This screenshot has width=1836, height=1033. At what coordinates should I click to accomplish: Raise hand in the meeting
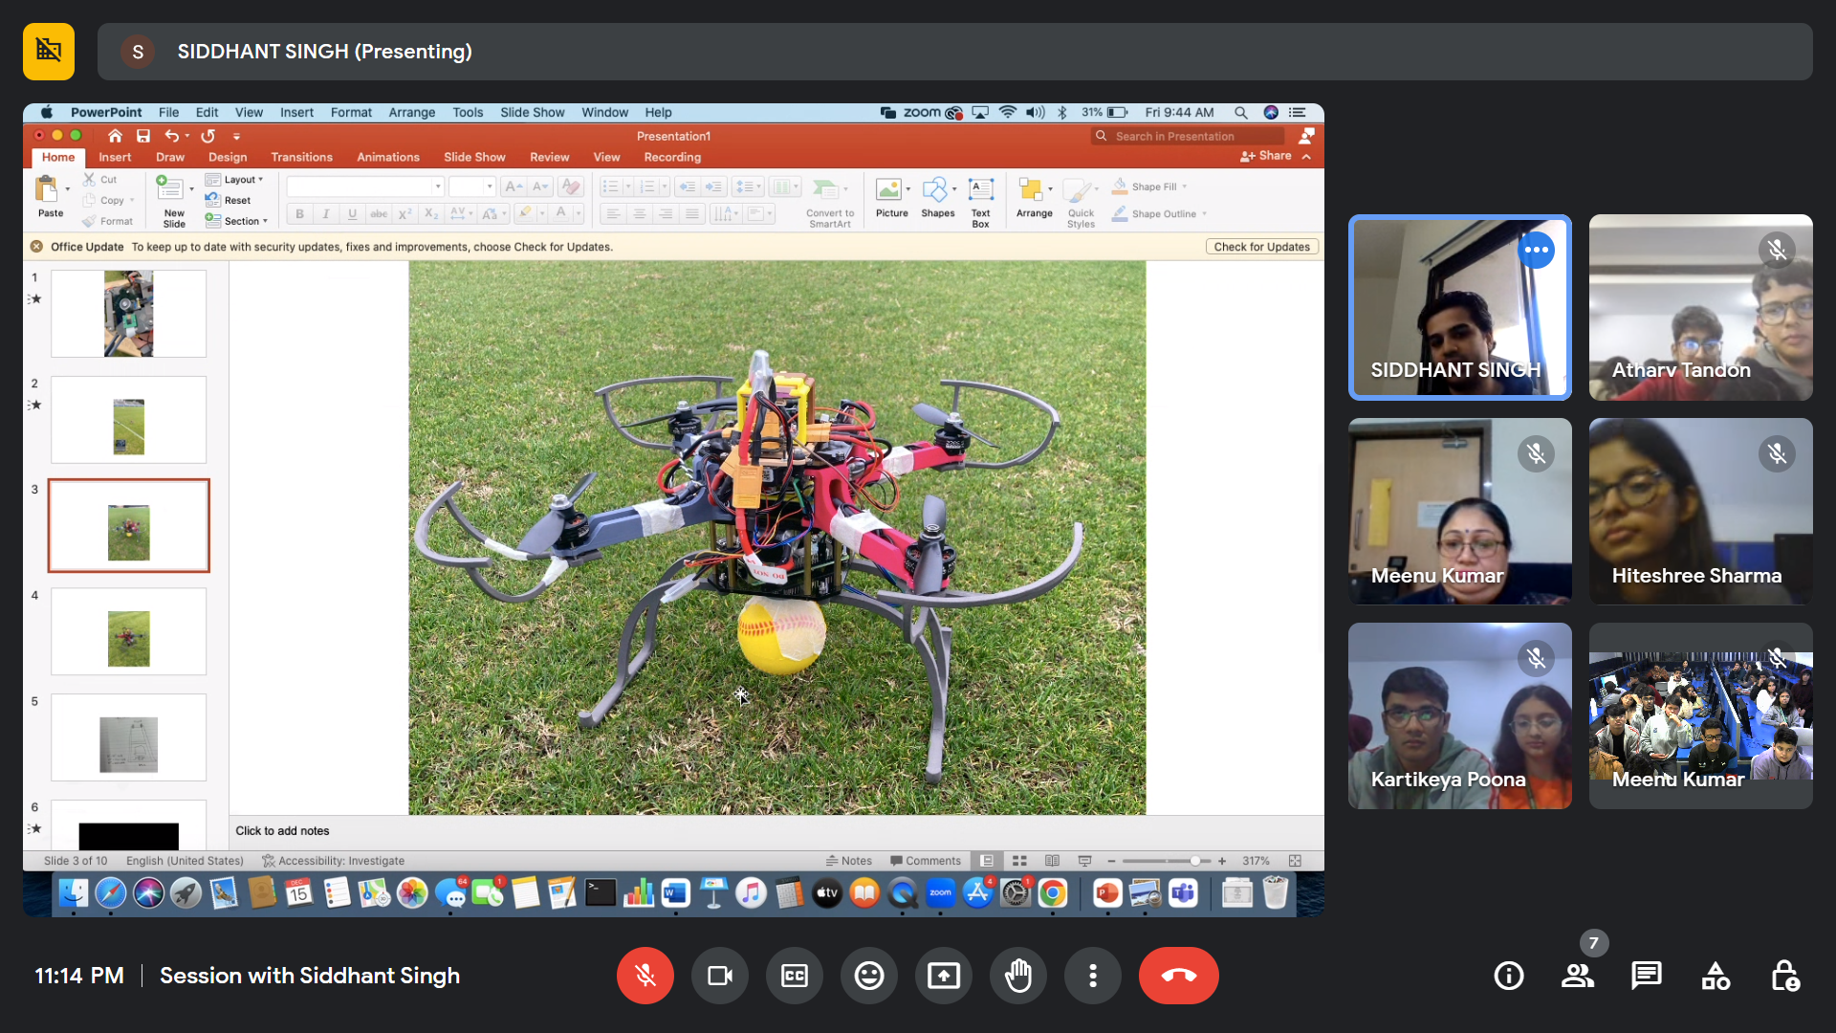click(x=1018, y=976)
